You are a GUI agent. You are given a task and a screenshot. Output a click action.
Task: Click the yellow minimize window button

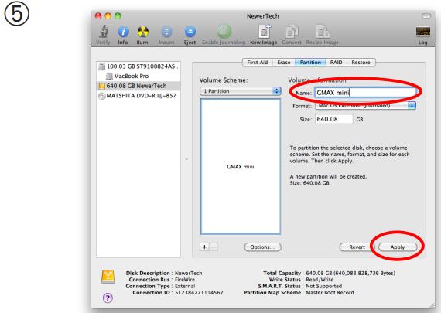click(x=108, y=15)
